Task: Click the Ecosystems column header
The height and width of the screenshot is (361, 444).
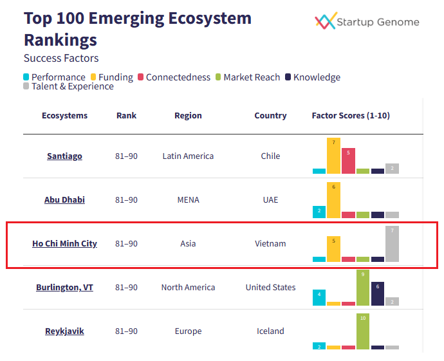Action: 64,116
